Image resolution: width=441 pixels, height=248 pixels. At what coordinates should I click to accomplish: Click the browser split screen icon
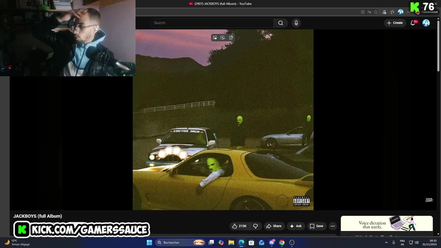(x=363, y=12)
